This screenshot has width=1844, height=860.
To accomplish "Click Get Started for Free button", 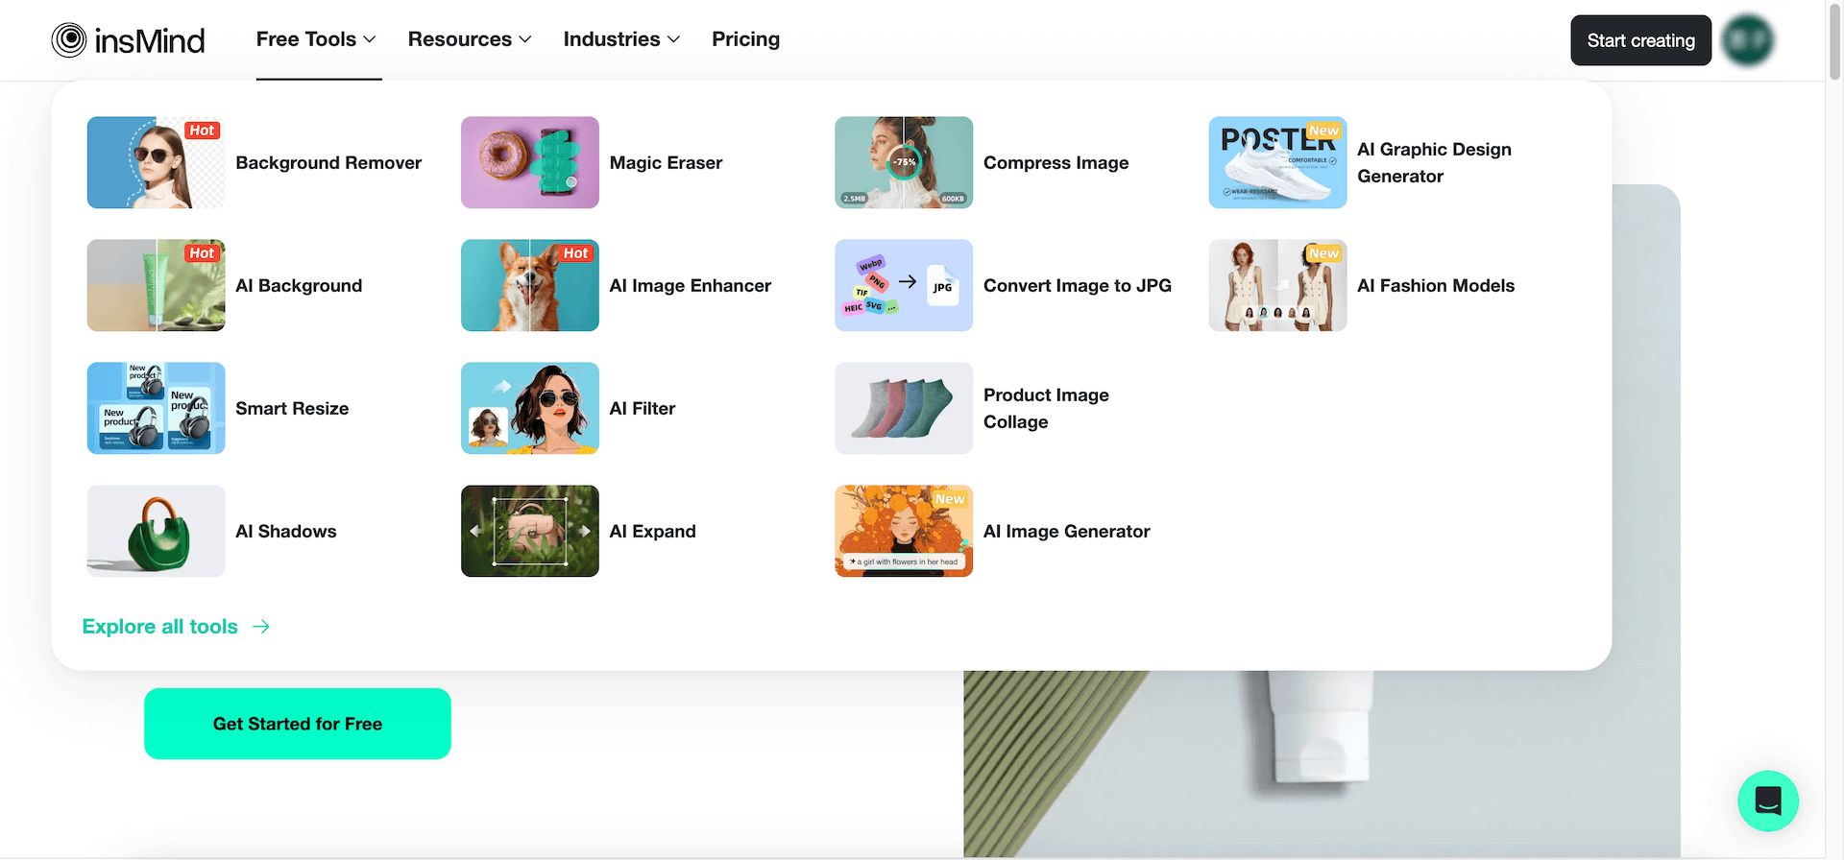I will 298,724.
